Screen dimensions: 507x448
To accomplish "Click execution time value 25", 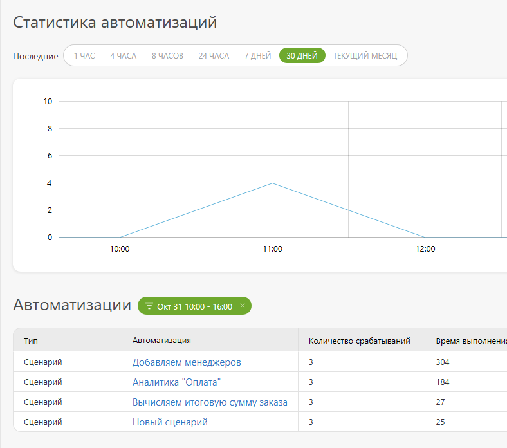I will point(440,422).
